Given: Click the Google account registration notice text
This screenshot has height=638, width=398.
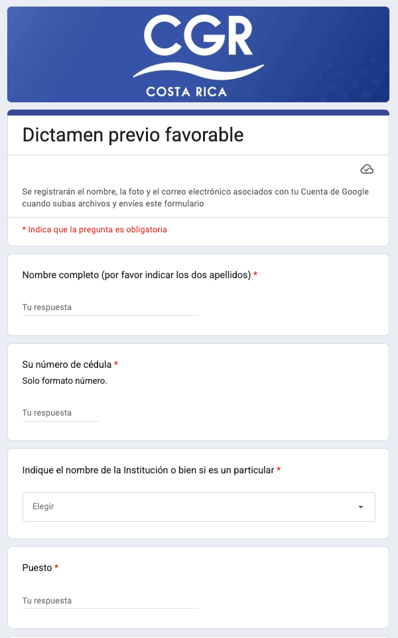Looking at the screenshot, I should point(196,197).
